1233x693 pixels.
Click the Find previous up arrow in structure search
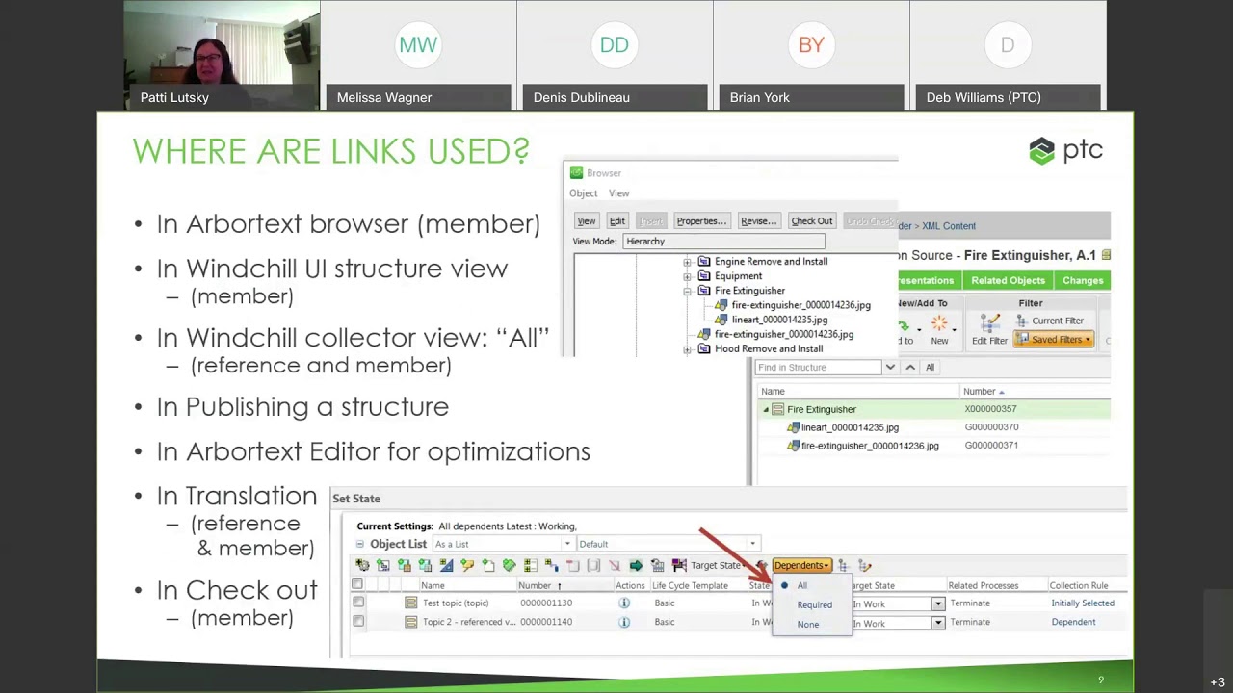pos(910,368)
